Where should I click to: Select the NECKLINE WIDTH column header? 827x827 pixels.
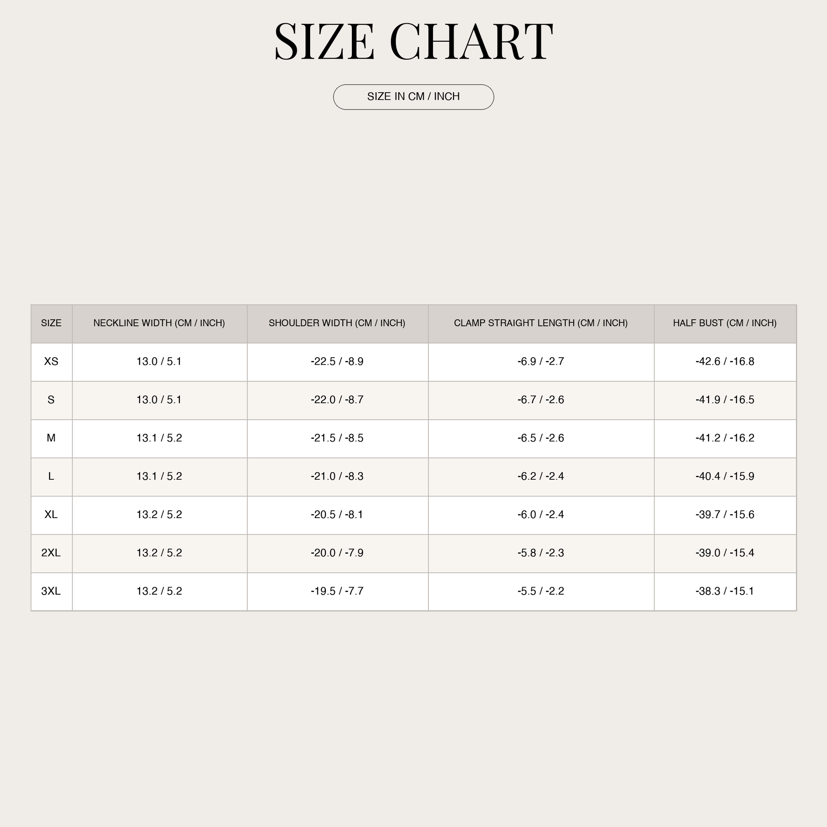coord(159,323)
